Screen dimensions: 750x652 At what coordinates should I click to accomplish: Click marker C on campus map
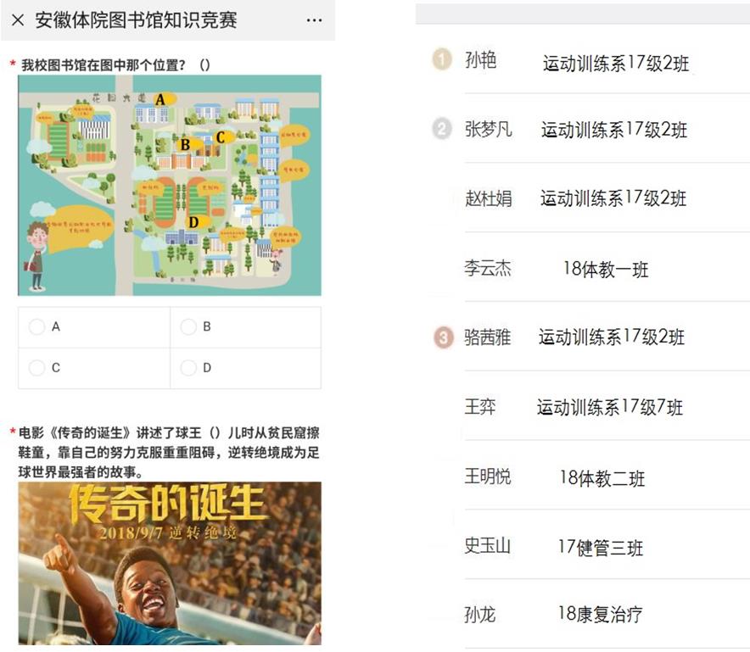click(x=221, y=137)
